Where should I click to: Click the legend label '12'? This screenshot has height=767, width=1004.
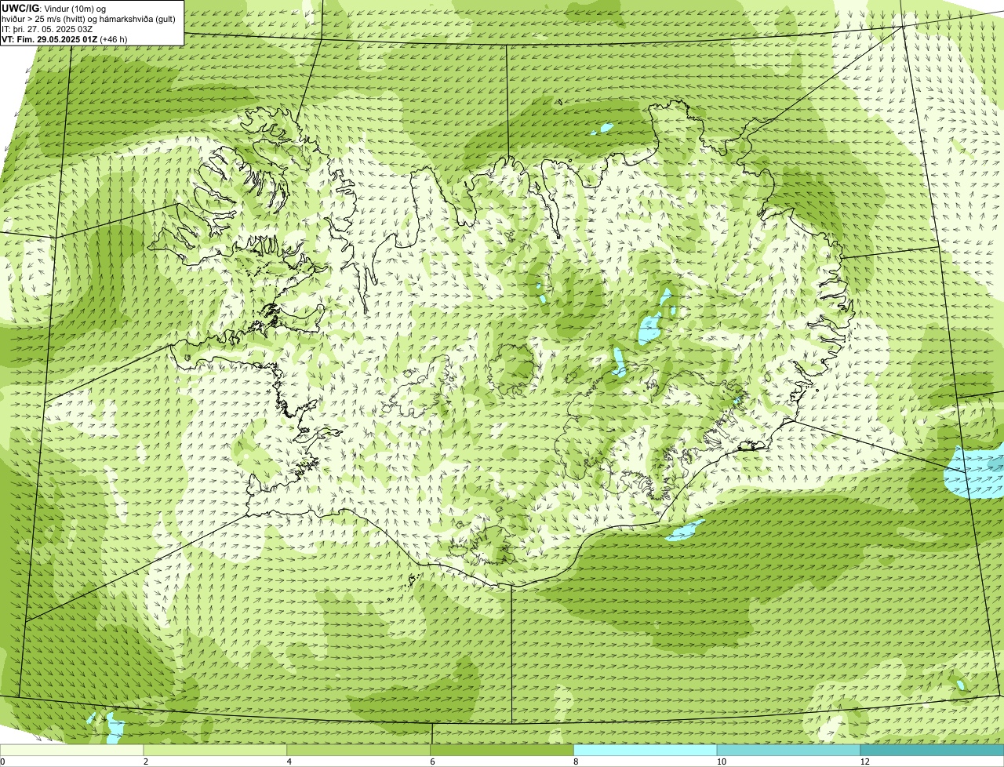pyautogui.click(x=864, y=762)
